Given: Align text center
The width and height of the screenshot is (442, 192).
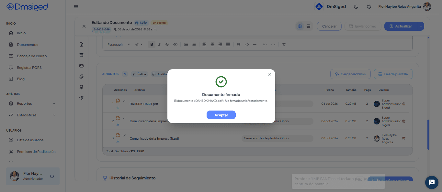Looking at the screenshot, I should pos(212,44).
